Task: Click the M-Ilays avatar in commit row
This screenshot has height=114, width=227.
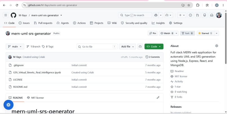Action: 10,57
